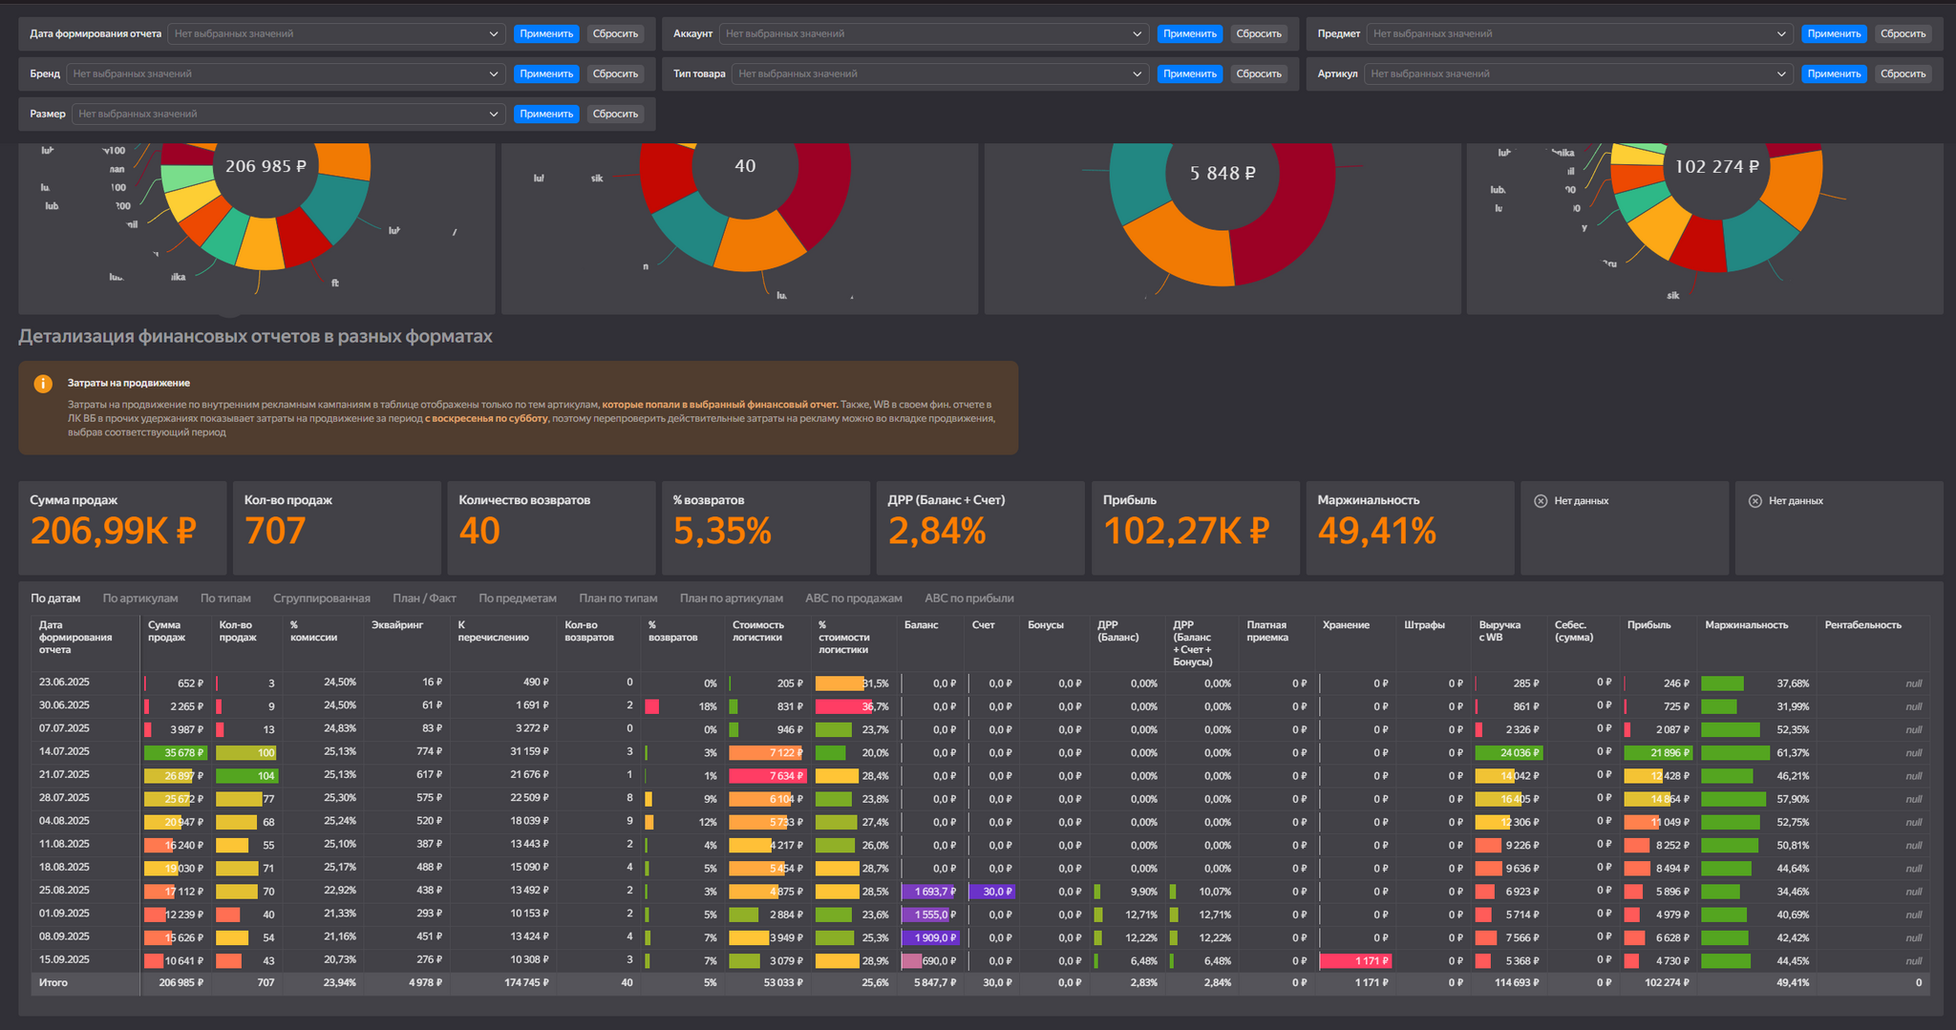1956x1030 pixels.
Task: Click the info icon in the Затраты на продвижение notice
Action: point(43,384)
